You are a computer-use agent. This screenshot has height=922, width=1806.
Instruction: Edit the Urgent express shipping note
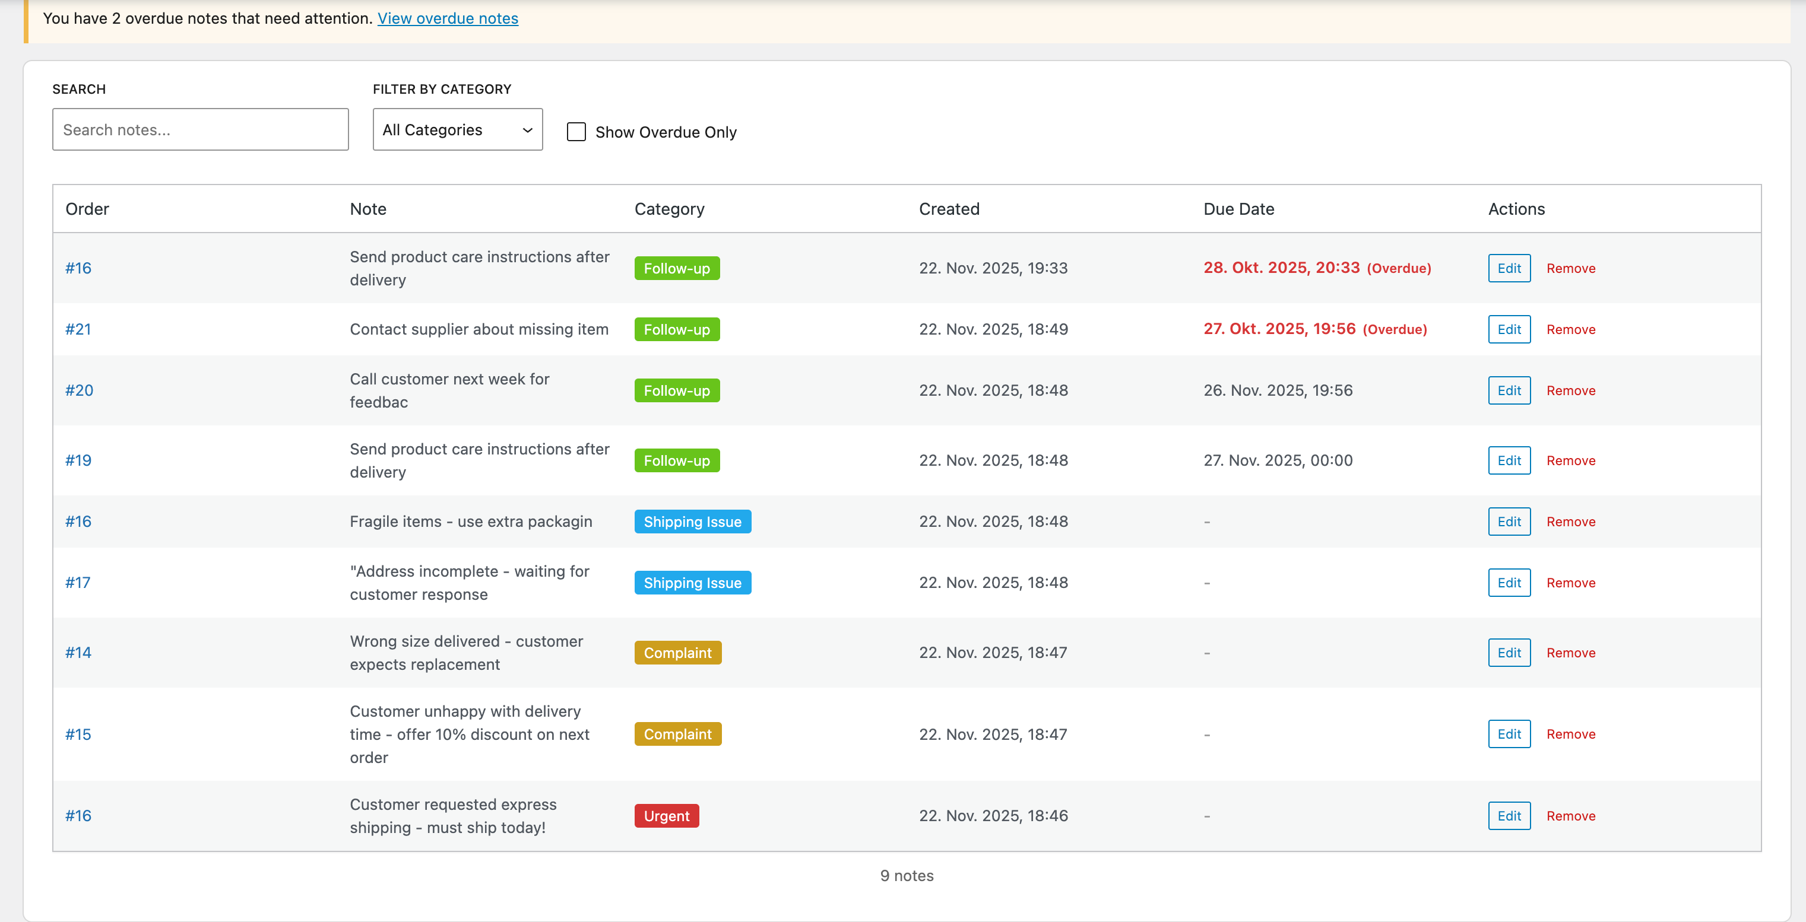click(1508, 816)
